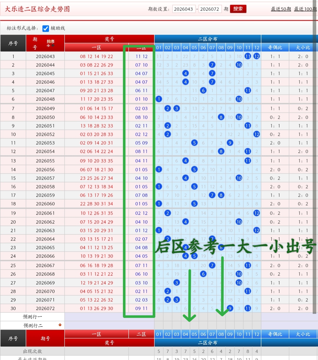
Task: Click back-zone numbers 07 08 in row 2026059
Action: pos(142,195)
